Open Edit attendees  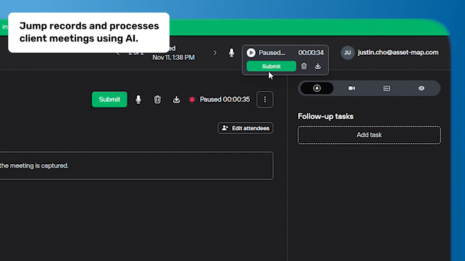[x=245, y=128]
